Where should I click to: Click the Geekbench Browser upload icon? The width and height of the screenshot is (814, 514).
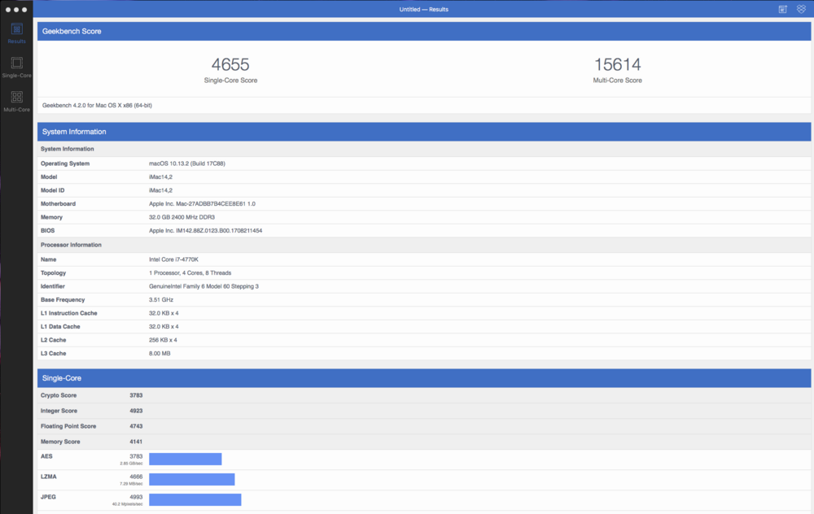coord(801,9)
